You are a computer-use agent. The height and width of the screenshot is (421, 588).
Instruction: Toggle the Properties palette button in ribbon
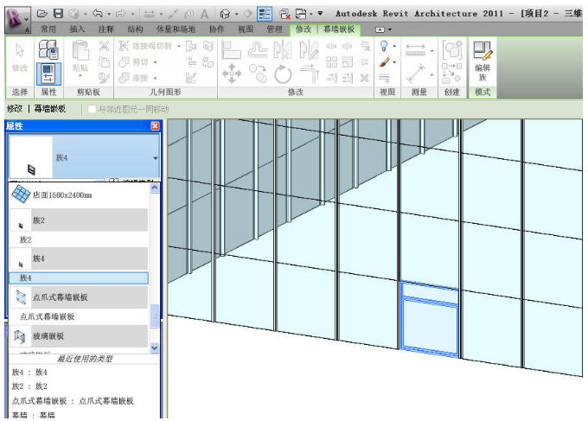49,74
